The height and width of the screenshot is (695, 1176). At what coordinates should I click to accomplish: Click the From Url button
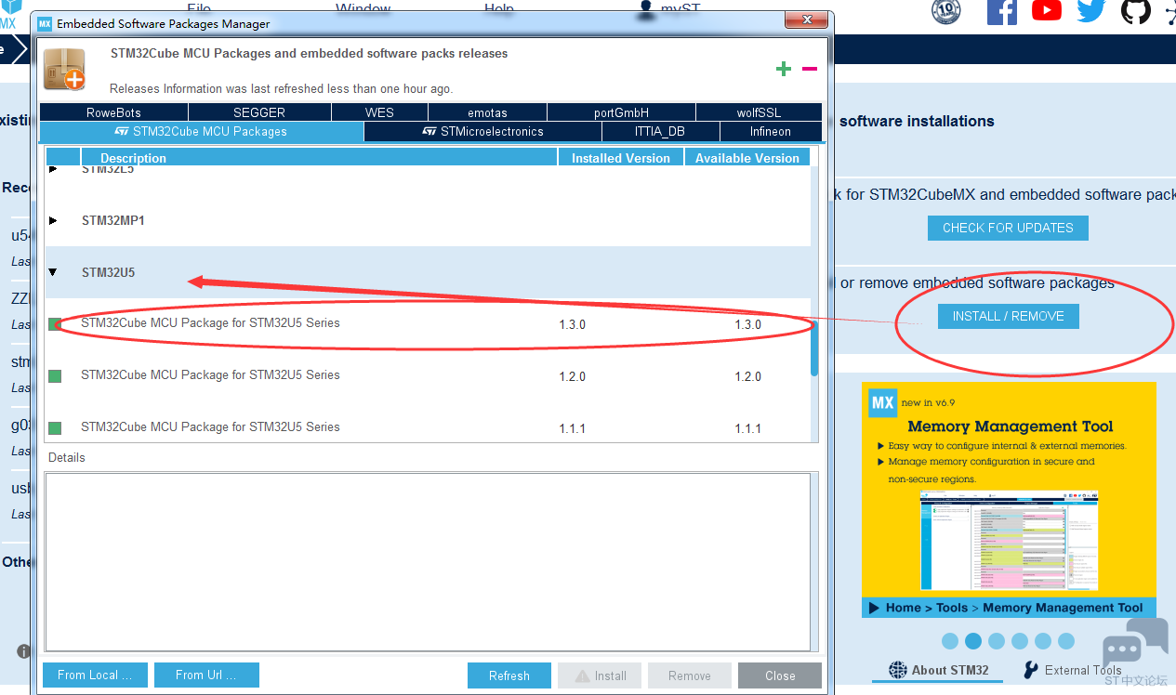(x=206, y=675)
